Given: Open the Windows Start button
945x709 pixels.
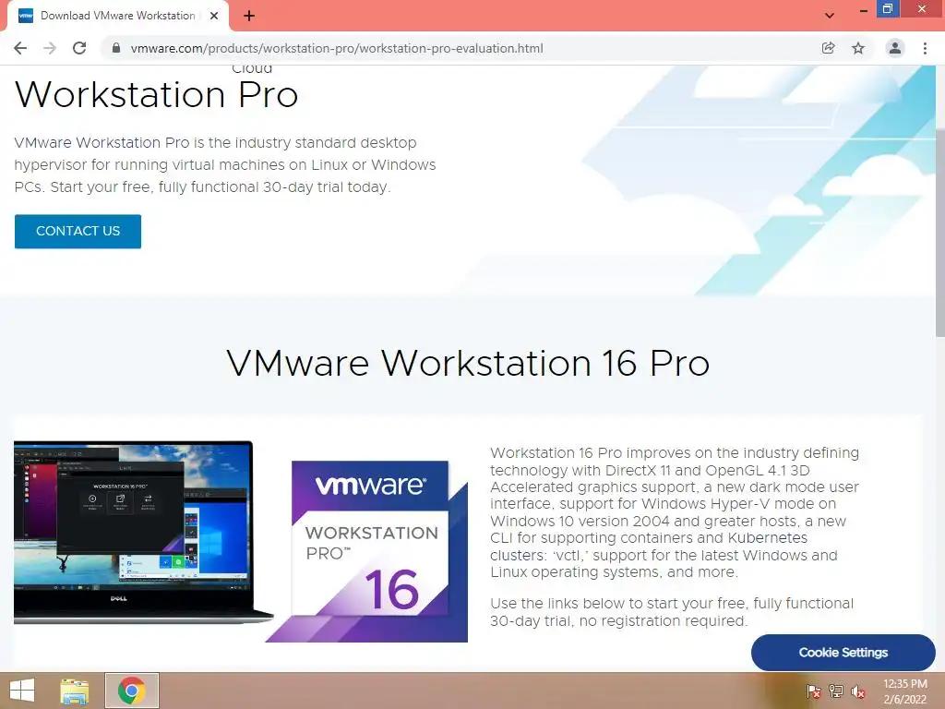Looking at the screenshot, I should tap(22, 691).
